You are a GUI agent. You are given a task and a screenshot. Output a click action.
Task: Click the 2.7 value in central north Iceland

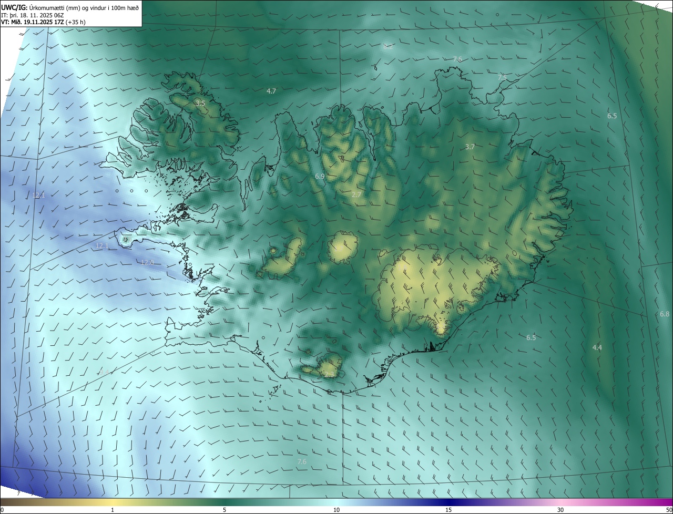pyautogui.click(x=356, y=195)
